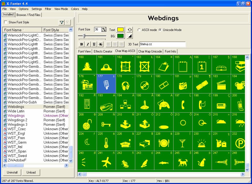This screenshot has width=252, height=184.
Task: Align text right
Action: pos(121,44)
